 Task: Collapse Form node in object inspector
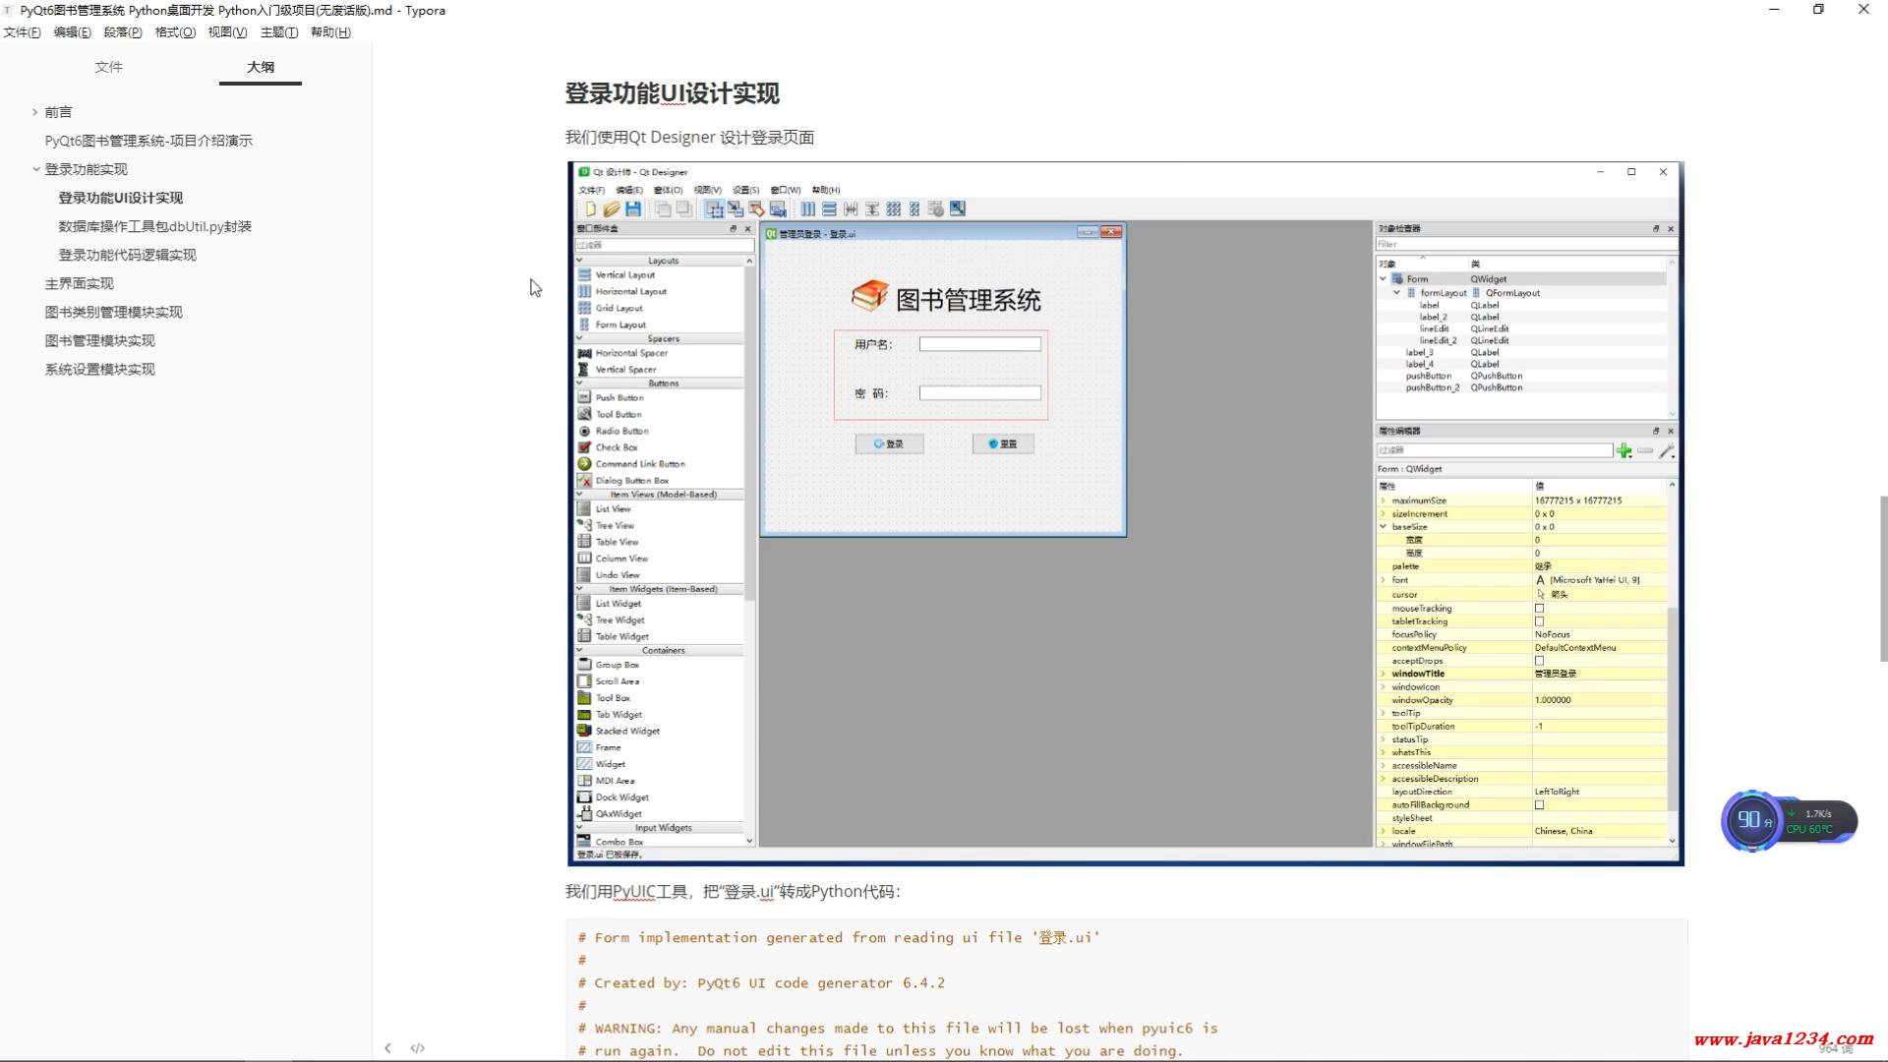click(x=1384, y=279)
